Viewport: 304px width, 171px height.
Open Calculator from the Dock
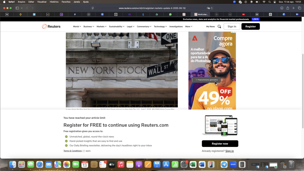pos(242,164)
